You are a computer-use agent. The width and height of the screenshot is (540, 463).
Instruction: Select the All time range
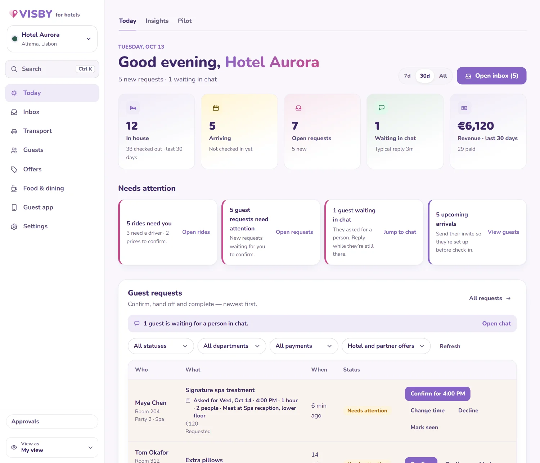tap(443, 76)
